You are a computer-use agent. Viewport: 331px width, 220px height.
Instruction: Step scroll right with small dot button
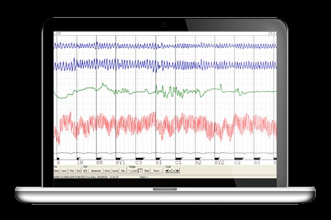pyautogui.click(x=174, y=171)
